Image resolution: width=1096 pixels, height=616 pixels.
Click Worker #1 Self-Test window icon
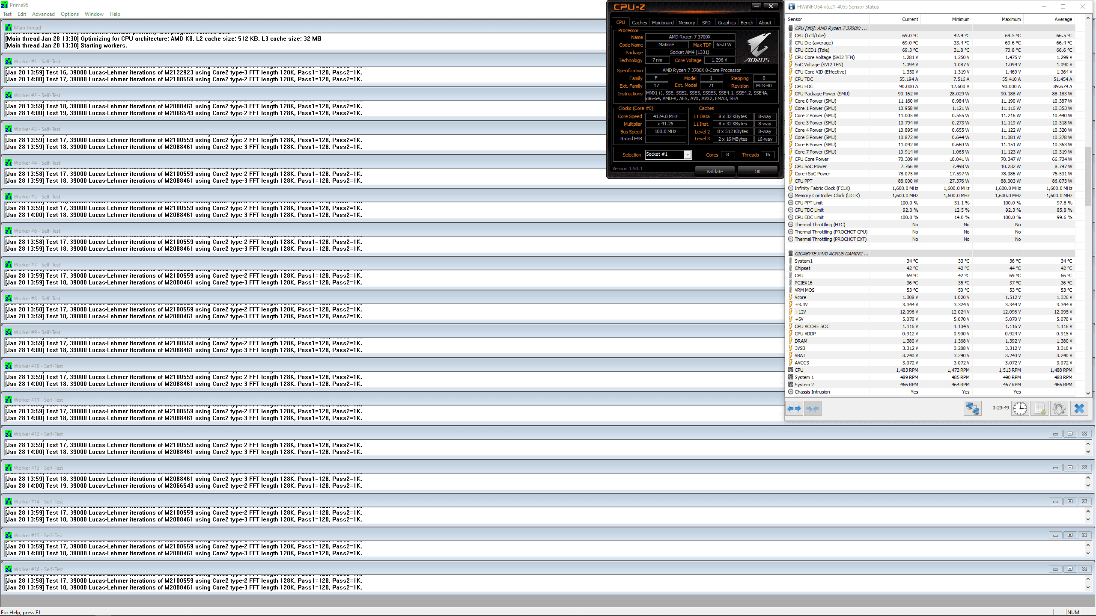tap(9, 61)
